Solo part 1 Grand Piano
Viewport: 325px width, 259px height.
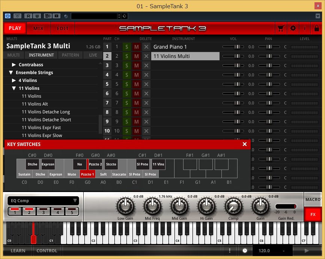126,47
